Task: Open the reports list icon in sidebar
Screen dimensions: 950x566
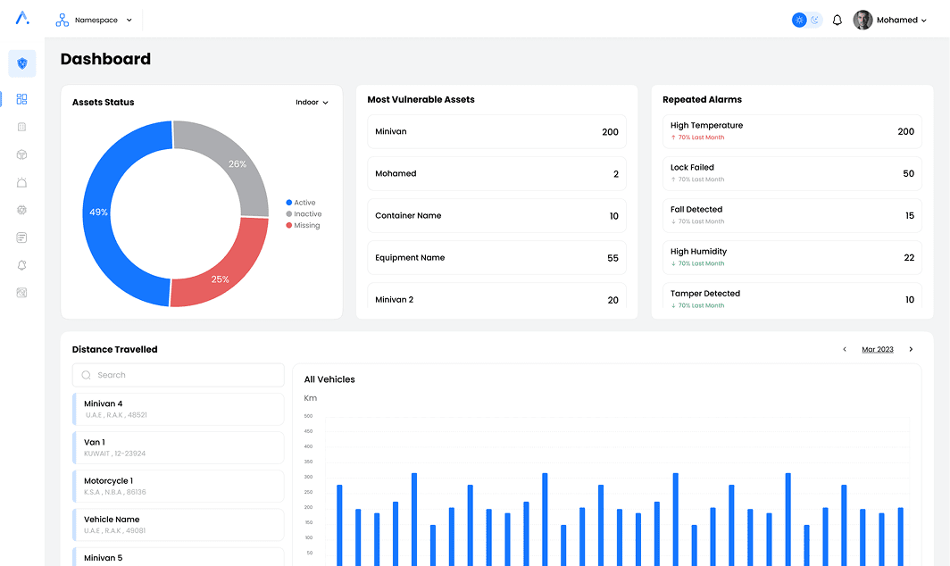Action: (22, 237)
